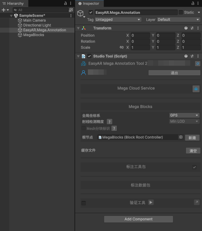The width and height of the screenshot is (202, 231).
Task: Toggle the Static checkbox
Action: tap(181, 12)
